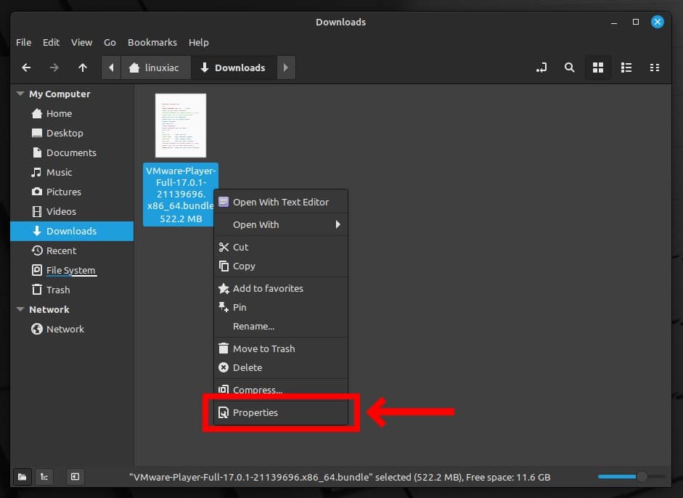Click the status bar selection text
This screenshot has width=683, height=498.
coord(340,477)
